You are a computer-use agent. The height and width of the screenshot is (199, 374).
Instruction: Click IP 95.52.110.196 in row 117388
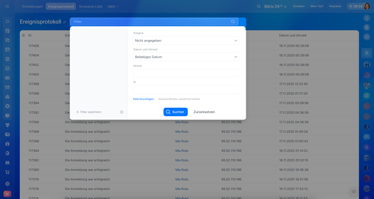click(x=231, y=132)
